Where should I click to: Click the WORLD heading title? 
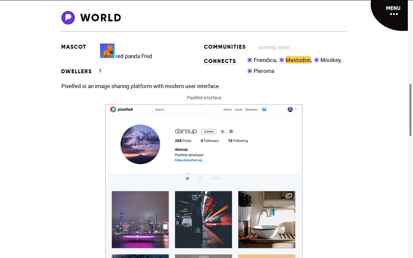pyautogui.click(x=101, y=18)
